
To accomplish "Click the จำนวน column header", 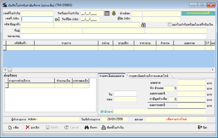I will [x=165, y=43].
